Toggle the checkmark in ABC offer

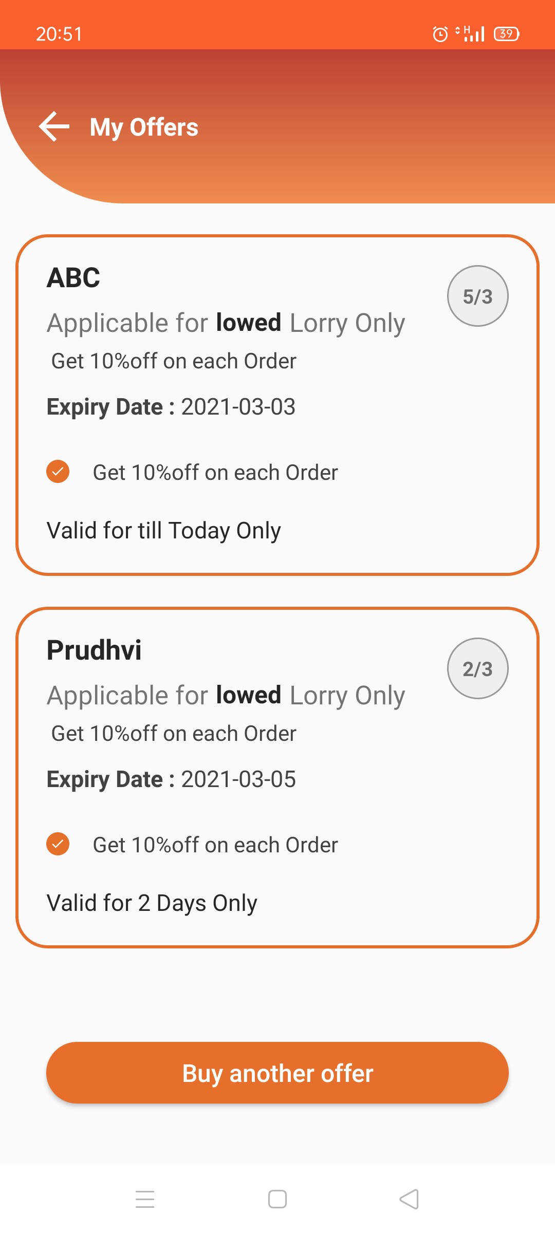(x=58, y=472)
